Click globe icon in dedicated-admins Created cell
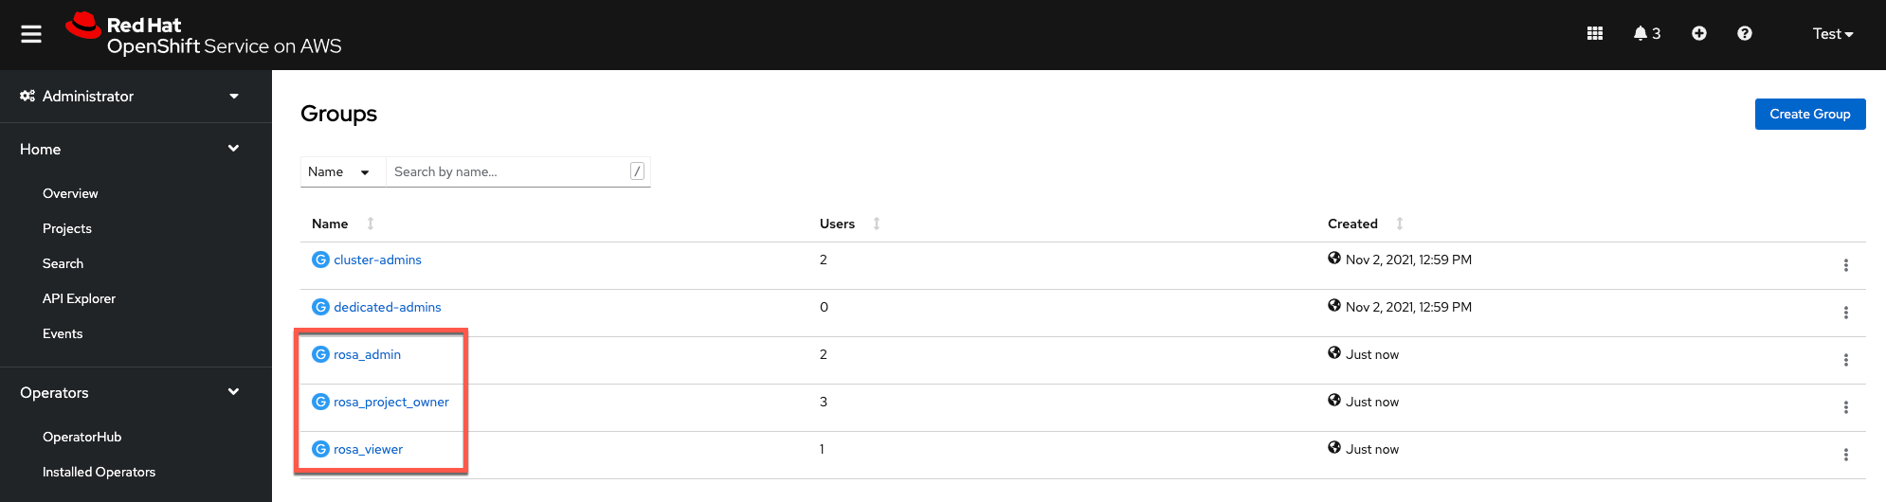The height and width of the screenshot is (502, 1886). (x=1334, y=305)
